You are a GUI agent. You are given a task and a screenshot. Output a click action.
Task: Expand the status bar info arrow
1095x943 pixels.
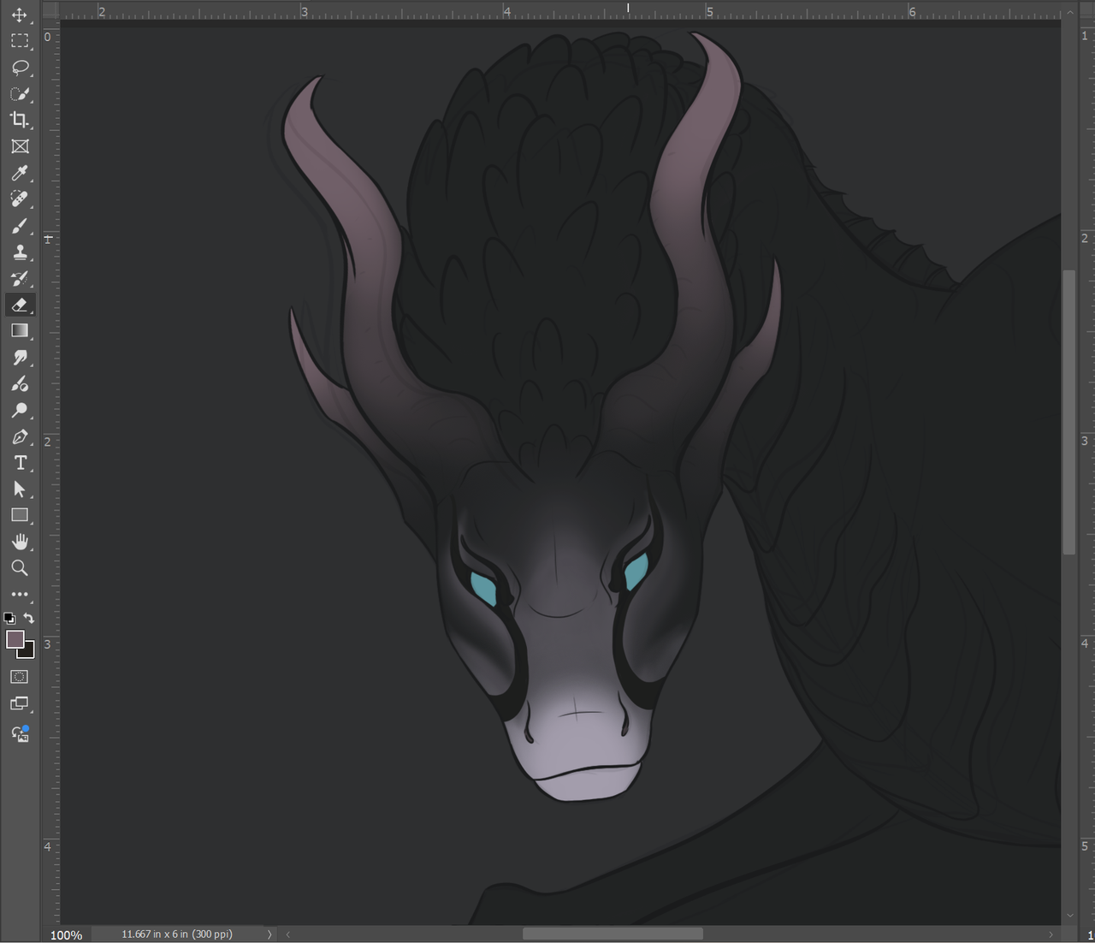[269, 934]
